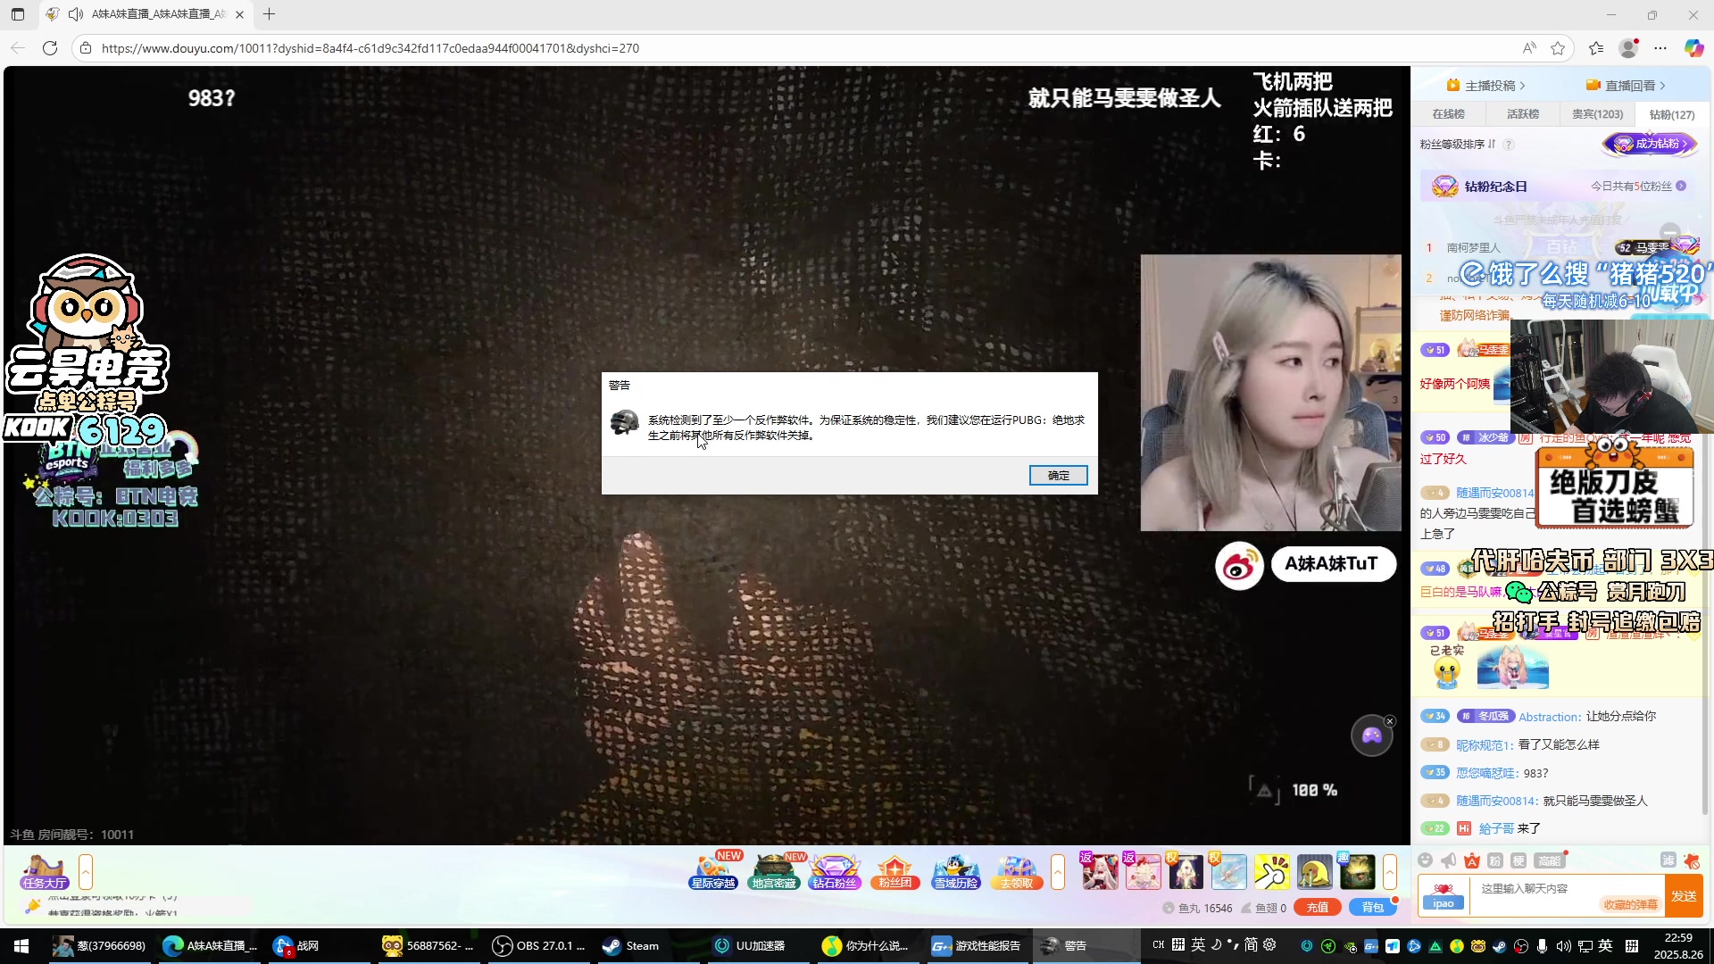Expand 今日共有5位粉丝 arrow
This screenshot has width=1714, height=964.
(x=1681, y=187)
